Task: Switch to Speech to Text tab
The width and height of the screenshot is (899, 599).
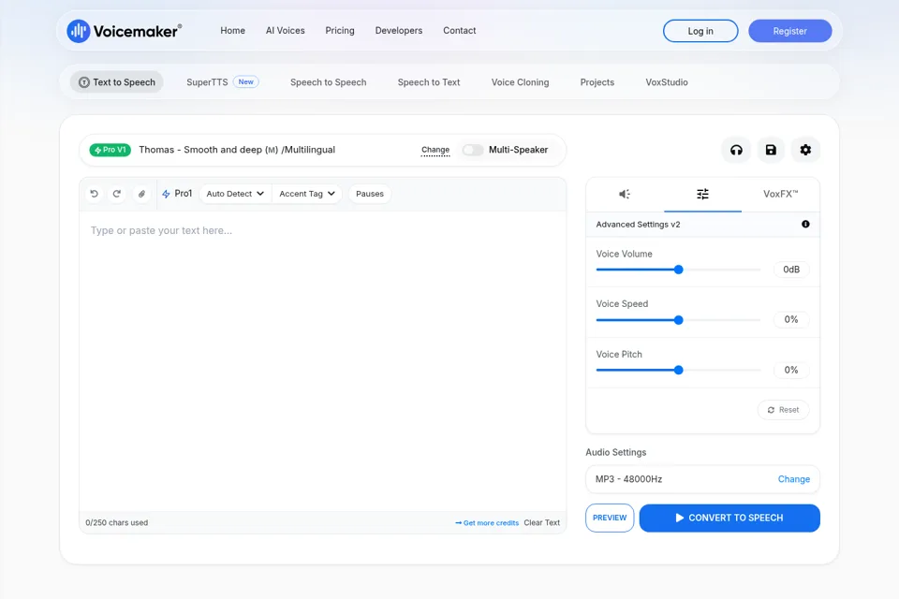Action: (429, 82)
